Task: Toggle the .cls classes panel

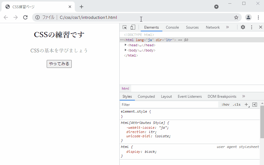Action: click(237, 104)
